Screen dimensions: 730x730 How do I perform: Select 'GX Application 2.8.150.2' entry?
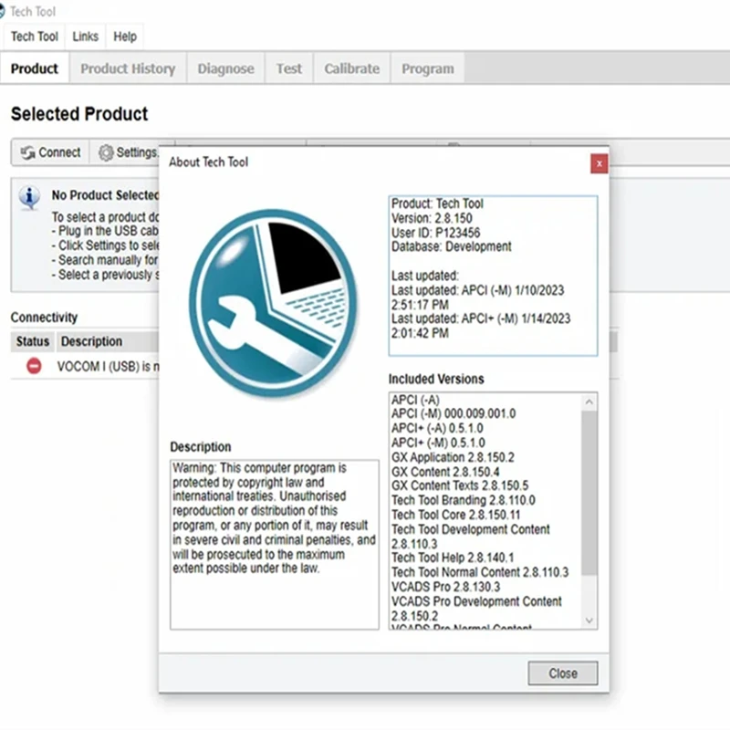point(453,457)
